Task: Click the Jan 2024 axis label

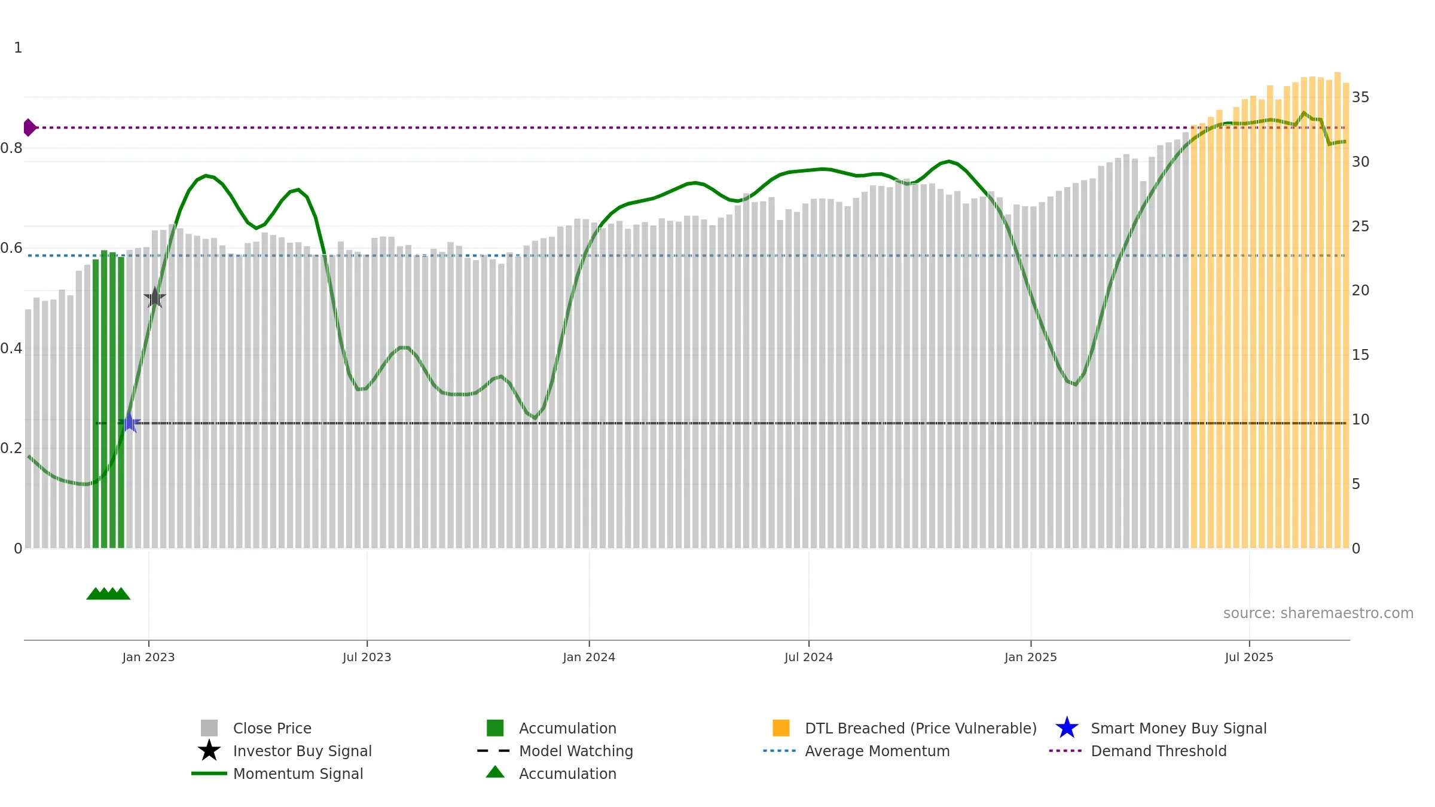Action: (x=589, y=657)
